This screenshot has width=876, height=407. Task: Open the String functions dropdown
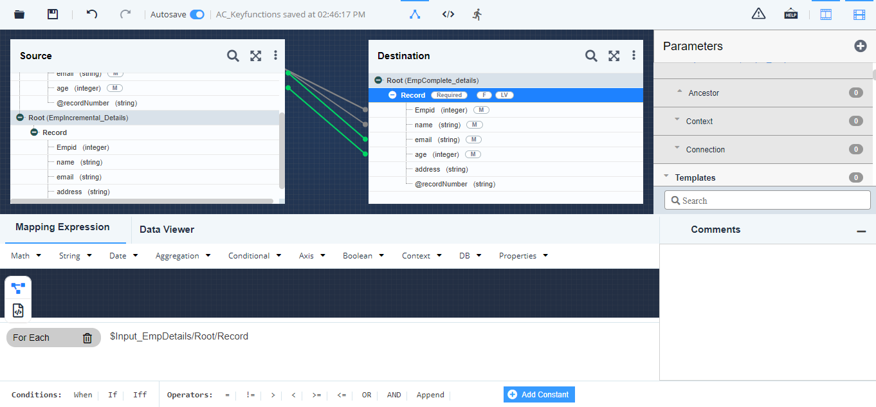(x=75, y=256)
